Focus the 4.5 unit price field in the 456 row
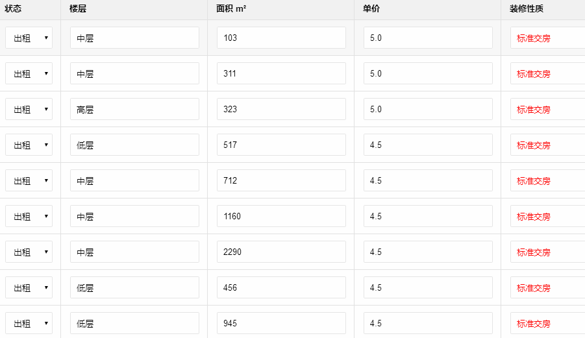This screenshot has width=585, height=338. click(428, 287)
